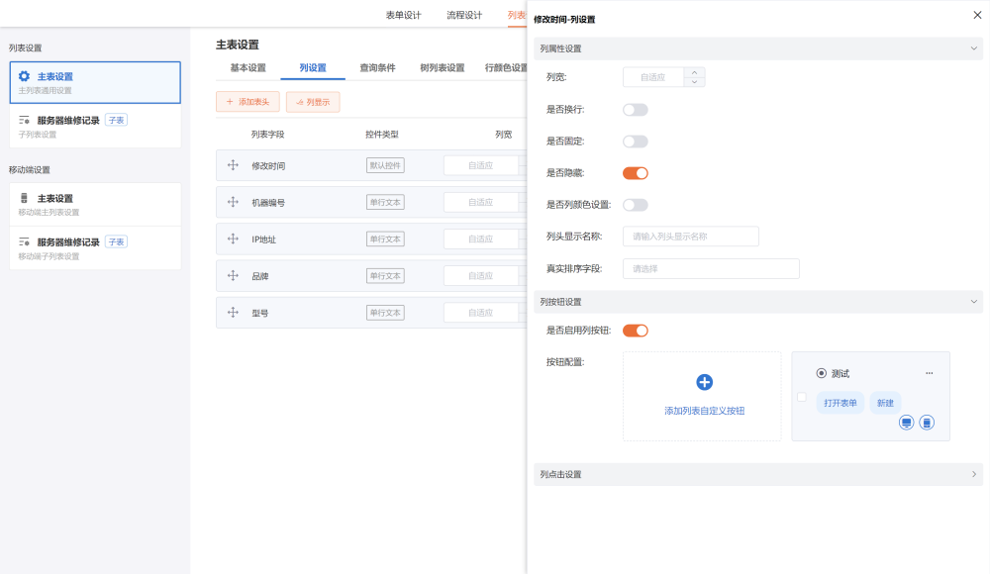Click the drag handle for 型号 row
Screen dimensions: 990x574
234,313
